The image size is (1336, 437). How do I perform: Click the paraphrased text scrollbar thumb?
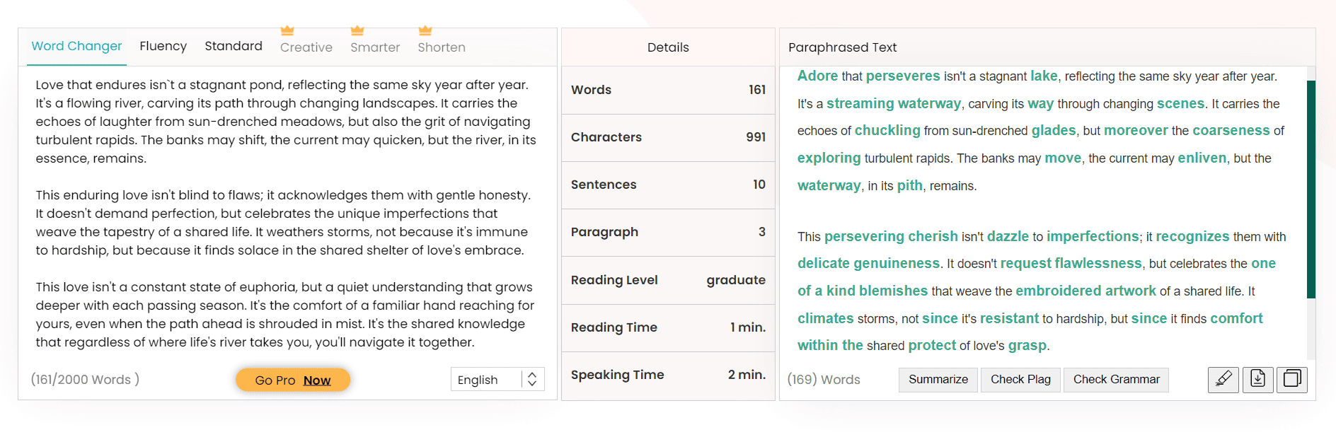tap(1311, 188)
